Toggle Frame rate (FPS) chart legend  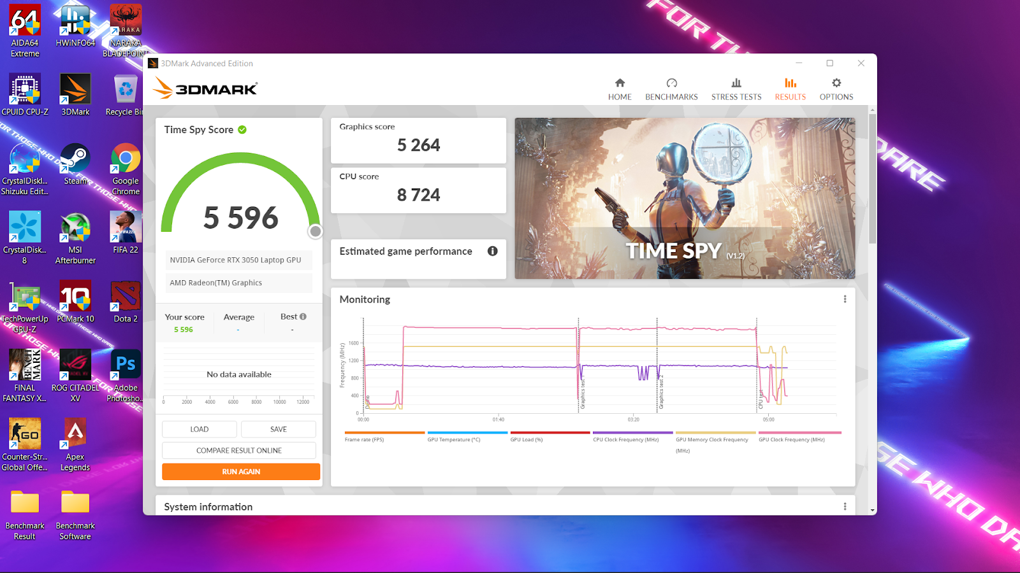384,437
